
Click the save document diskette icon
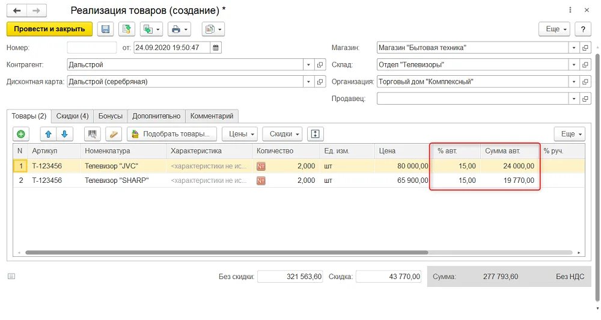click(105, 29)
